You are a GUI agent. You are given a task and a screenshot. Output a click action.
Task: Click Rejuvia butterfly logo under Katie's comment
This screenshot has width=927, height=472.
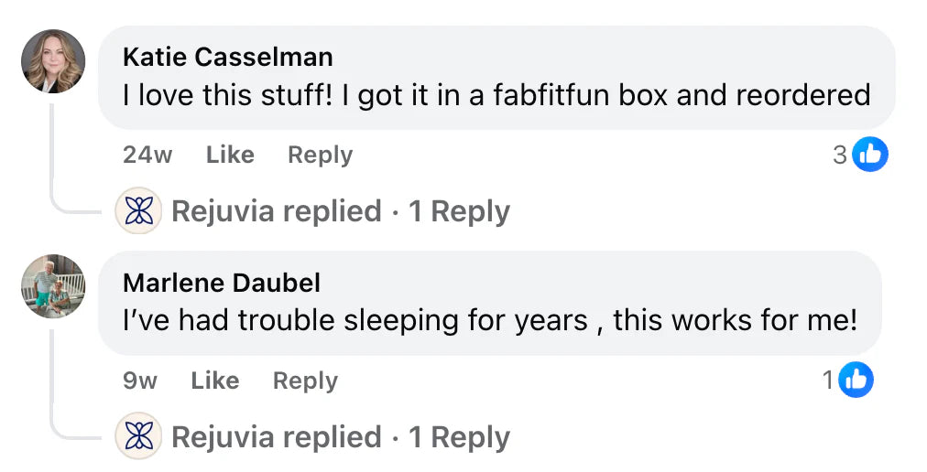(x=139, y=211)
